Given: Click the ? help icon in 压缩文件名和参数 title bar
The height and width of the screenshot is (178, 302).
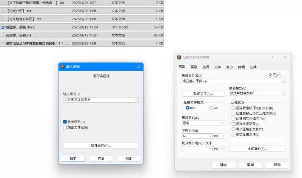Looking at the screenshot, I should click(x=272, y=57).
